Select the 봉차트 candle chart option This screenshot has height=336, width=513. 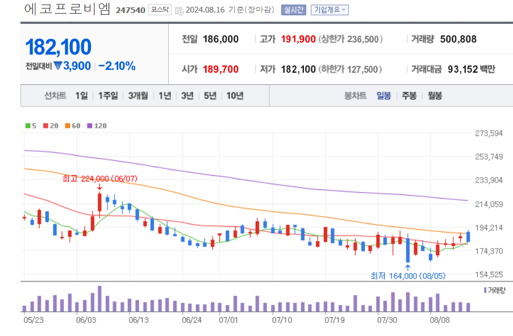click(x=356, y=96)
